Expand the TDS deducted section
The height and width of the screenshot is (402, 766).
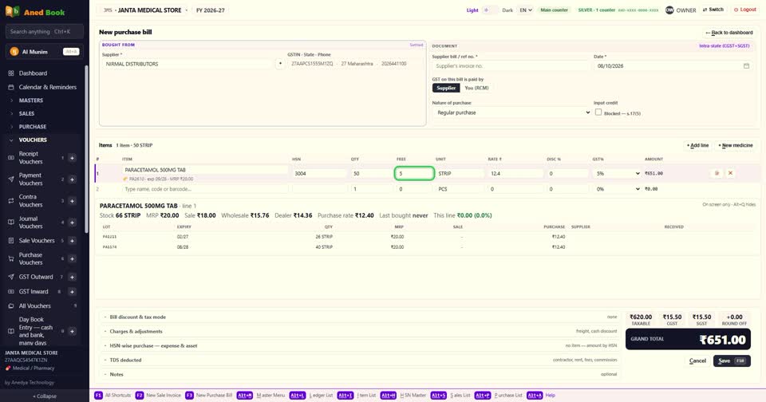pyautogui.click(x=360, y=360)
